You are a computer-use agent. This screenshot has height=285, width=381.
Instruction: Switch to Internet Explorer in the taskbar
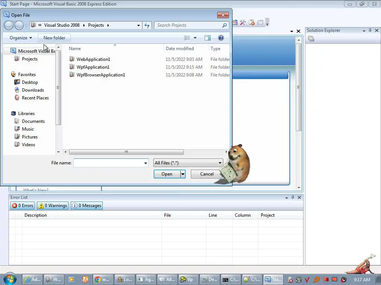(33, 279)
